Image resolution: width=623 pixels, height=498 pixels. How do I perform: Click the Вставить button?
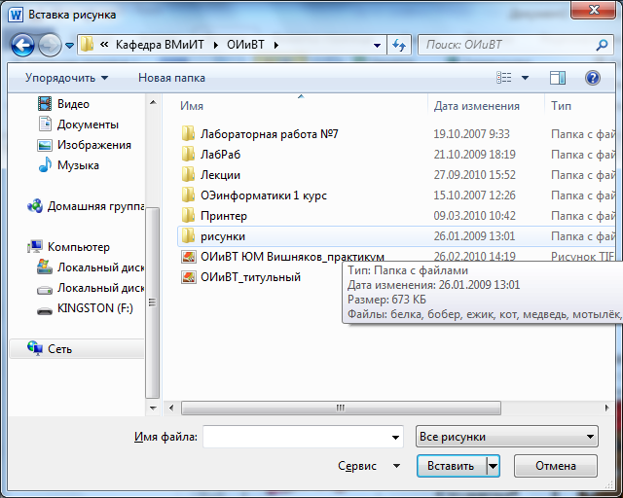click(451, 466)
